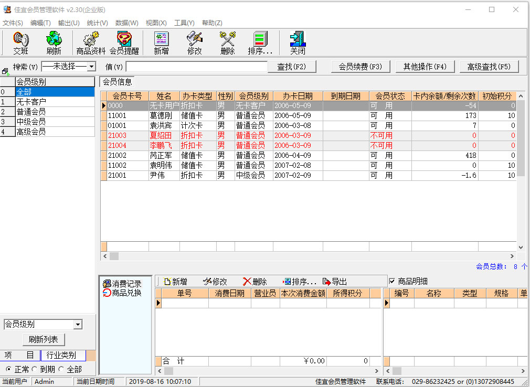Viewport: 530px width, 387px height.
Task: Click 查找(F2) button
Action: pos(292,67)
